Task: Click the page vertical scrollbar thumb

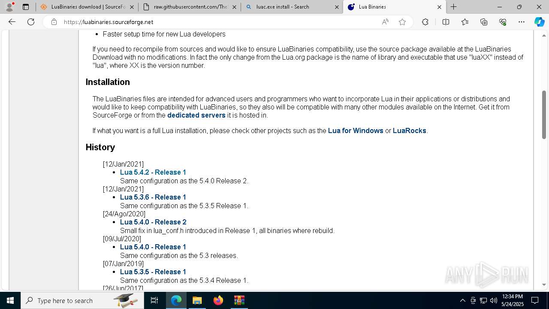Action: [x=544, y=115]
